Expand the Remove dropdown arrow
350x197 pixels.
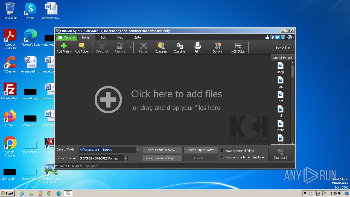tap(131, 48)
